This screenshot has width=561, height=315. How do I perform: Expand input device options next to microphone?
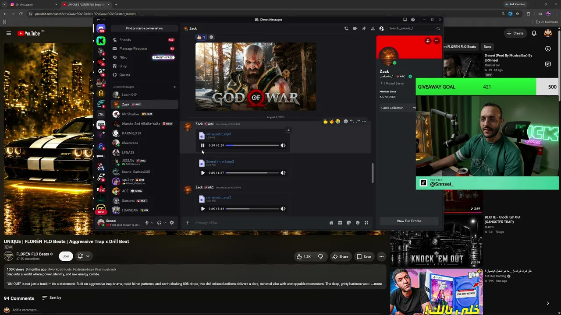(x=152, y=223)
